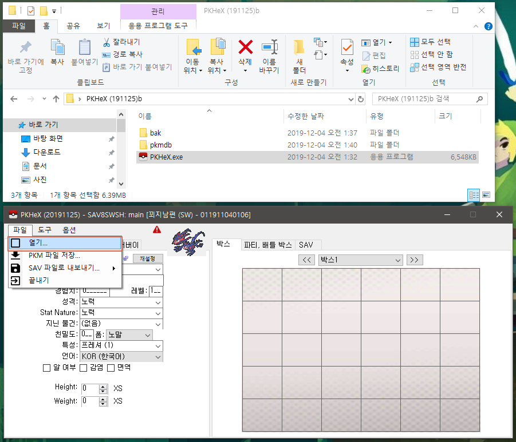The width and height of the screenshot is (516, 442).
Task: Click the Copy icon in the Explorer ribbon
Action: pyautogui.click(x=57, y=47)
